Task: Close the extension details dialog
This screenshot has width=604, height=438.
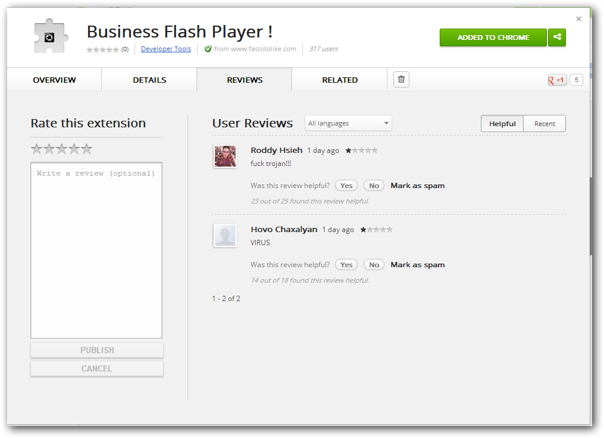Action: 578,19
